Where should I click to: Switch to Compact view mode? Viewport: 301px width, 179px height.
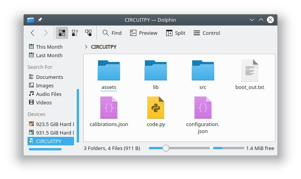[x=75, y=33]
